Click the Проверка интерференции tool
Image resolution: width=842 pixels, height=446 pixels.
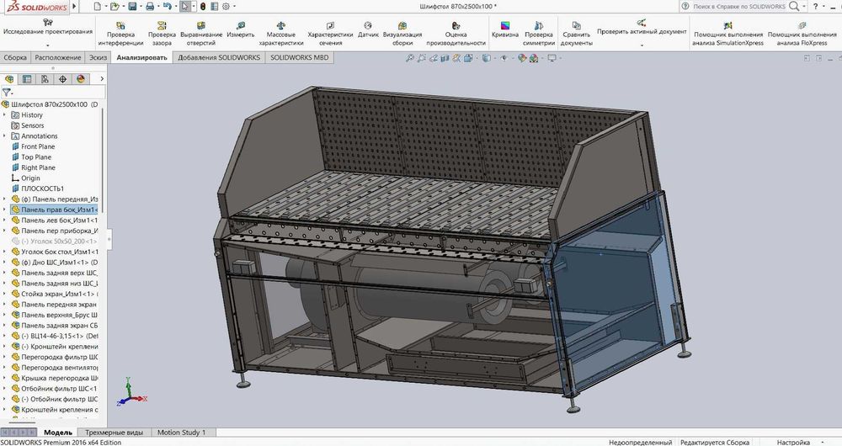tap(120, 32)
